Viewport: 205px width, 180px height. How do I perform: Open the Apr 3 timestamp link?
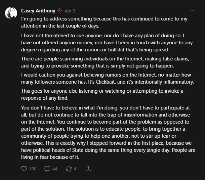pyautogui.click(x=70, y=11)
